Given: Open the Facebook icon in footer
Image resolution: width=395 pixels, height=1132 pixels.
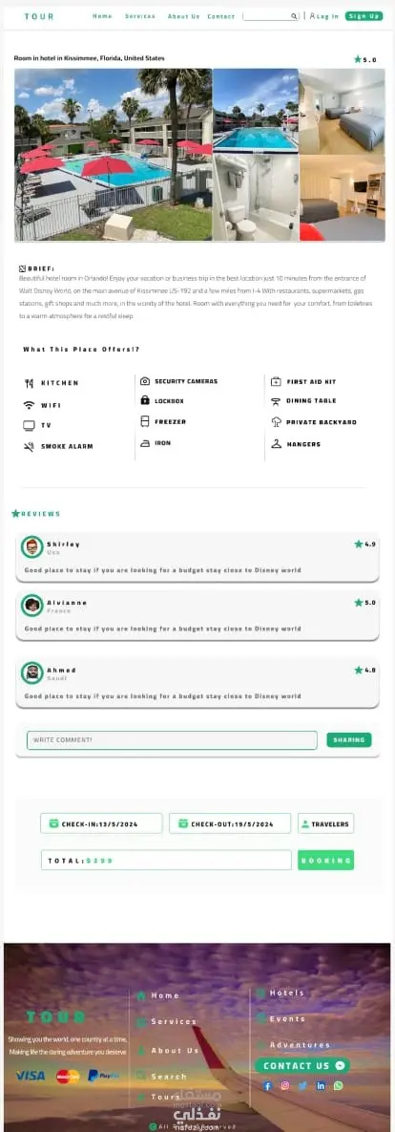Looking at the screenshot, I should [267, 1085].
